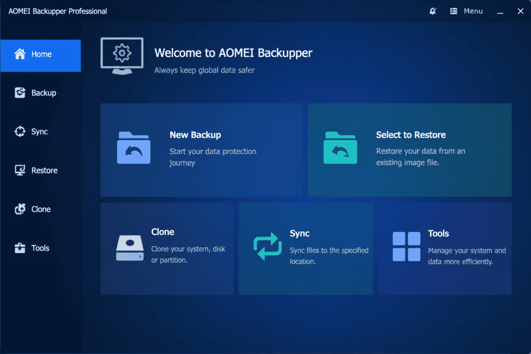Screen dimensions: 531x354
Task: Click the Home house icon in sidebar
Action: click(x=20, y=54)
